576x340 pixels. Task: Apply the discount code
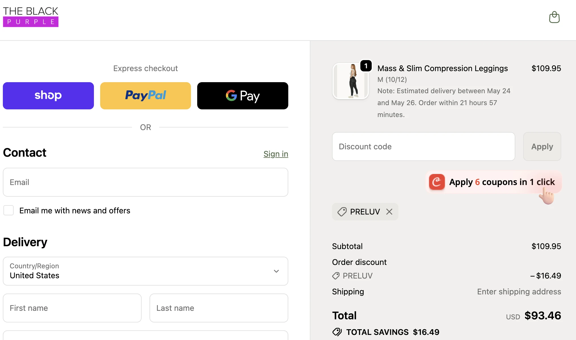point(542,146)
